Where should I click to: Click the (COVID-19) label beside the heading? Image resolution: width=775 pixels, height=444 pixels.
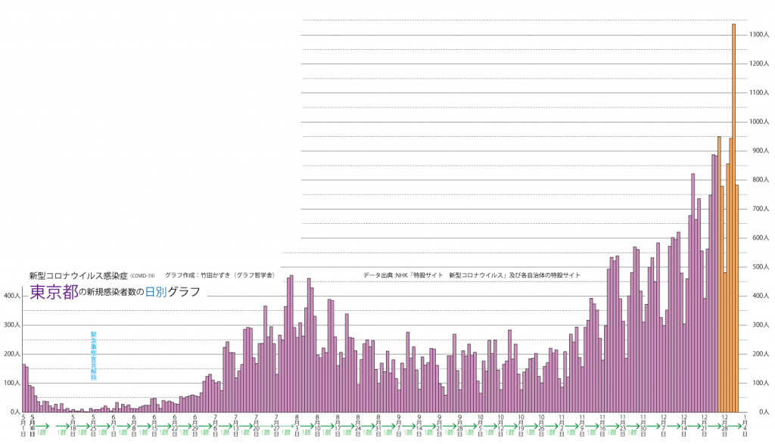[142, 275]
